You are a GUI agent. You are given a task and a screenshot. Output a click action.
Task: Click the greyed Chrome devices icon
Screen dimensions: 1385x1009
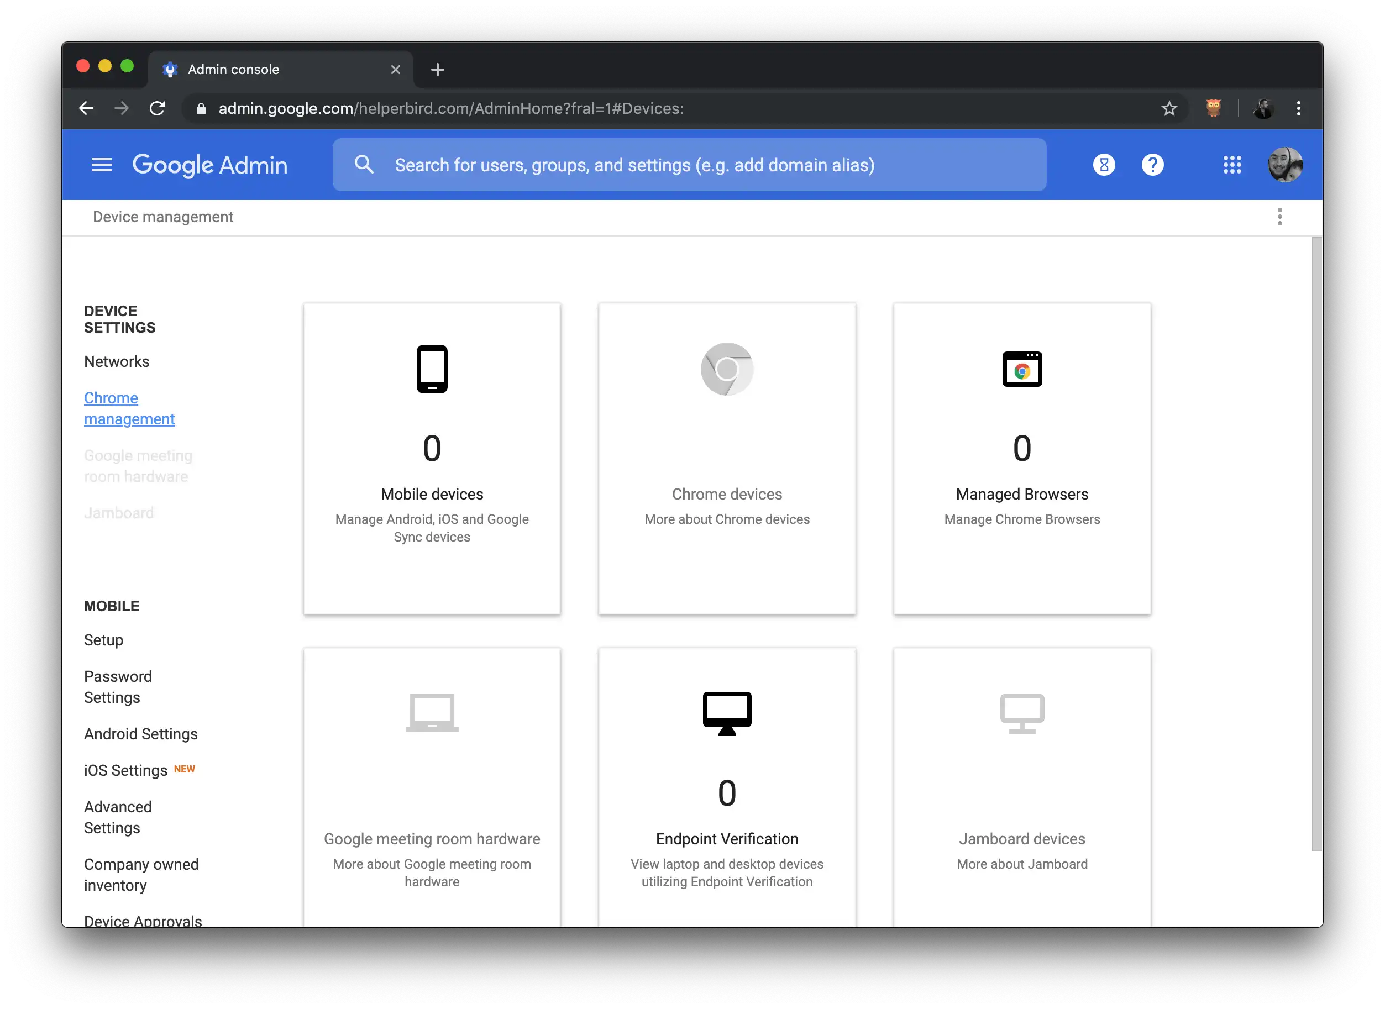[726, 369]
